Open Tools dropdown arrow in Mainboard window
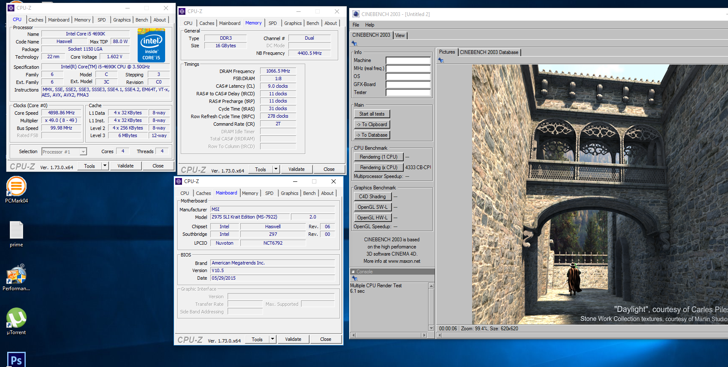 tap(273, 339)
